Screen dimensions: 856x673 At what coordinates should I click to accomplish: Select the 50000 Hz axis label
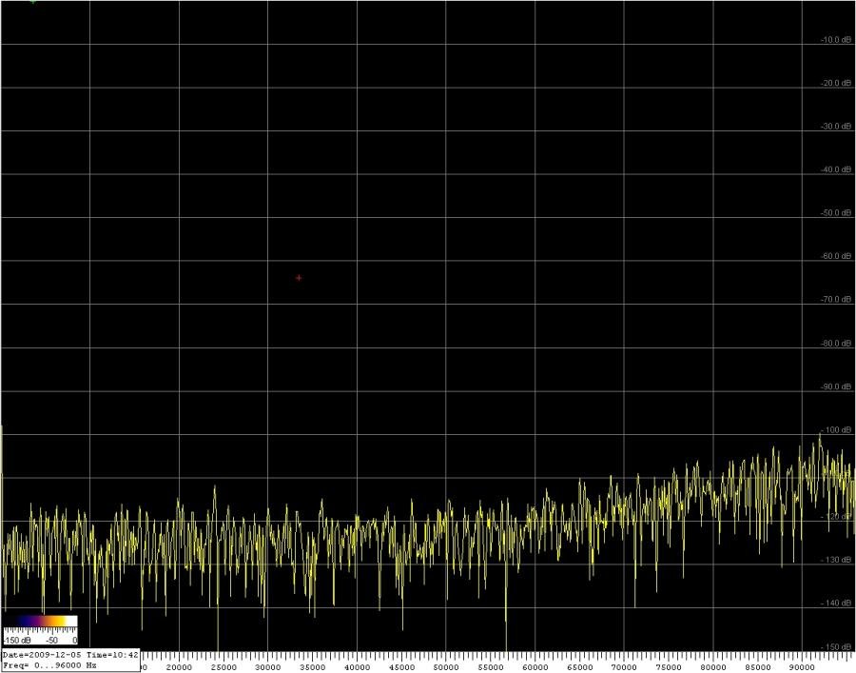(x=446, y=667)
